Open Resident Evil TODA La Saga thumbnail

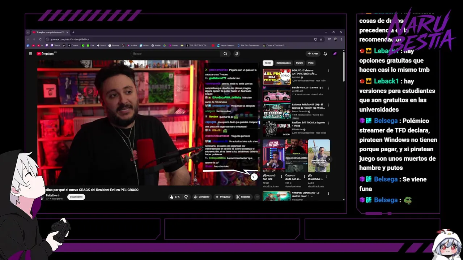click(x=277, y=129)
